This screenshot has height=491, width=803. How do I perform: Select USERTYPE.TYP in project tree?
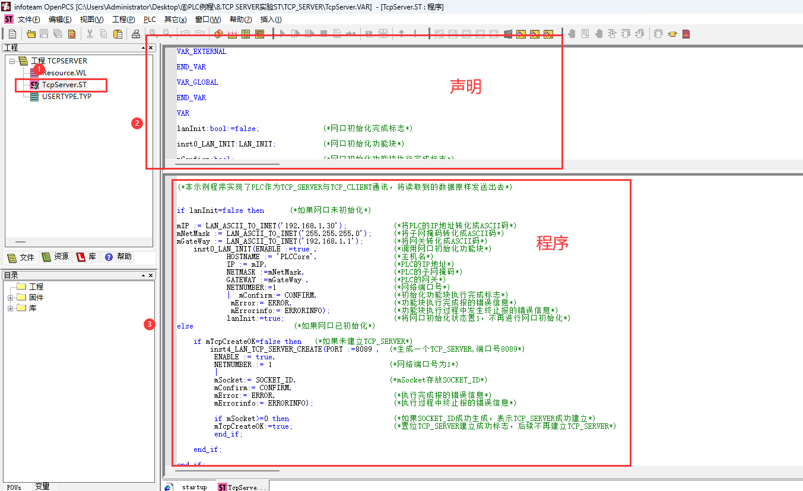pyautogui.click(x=66, y=96)
